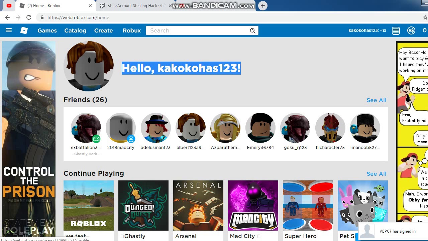428x241 pixels.
Task: Click Friends (26) heading
Action: (85, 100)
